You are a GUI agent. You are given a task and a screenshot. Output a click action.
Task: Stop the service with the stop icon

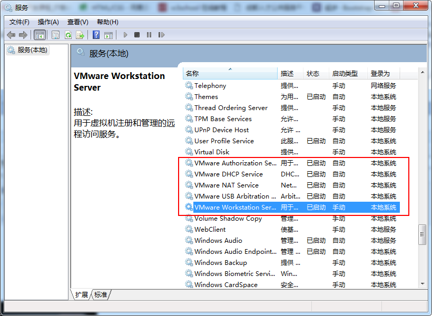coord(137,35)
